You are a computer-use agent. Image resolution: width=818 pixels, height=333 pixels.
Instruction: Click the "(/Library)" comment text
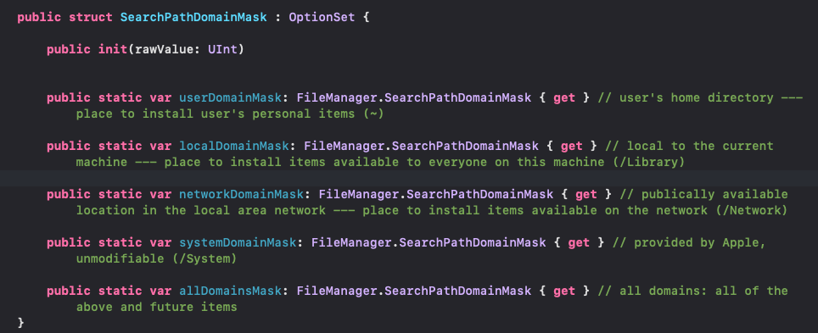point(648,162)
